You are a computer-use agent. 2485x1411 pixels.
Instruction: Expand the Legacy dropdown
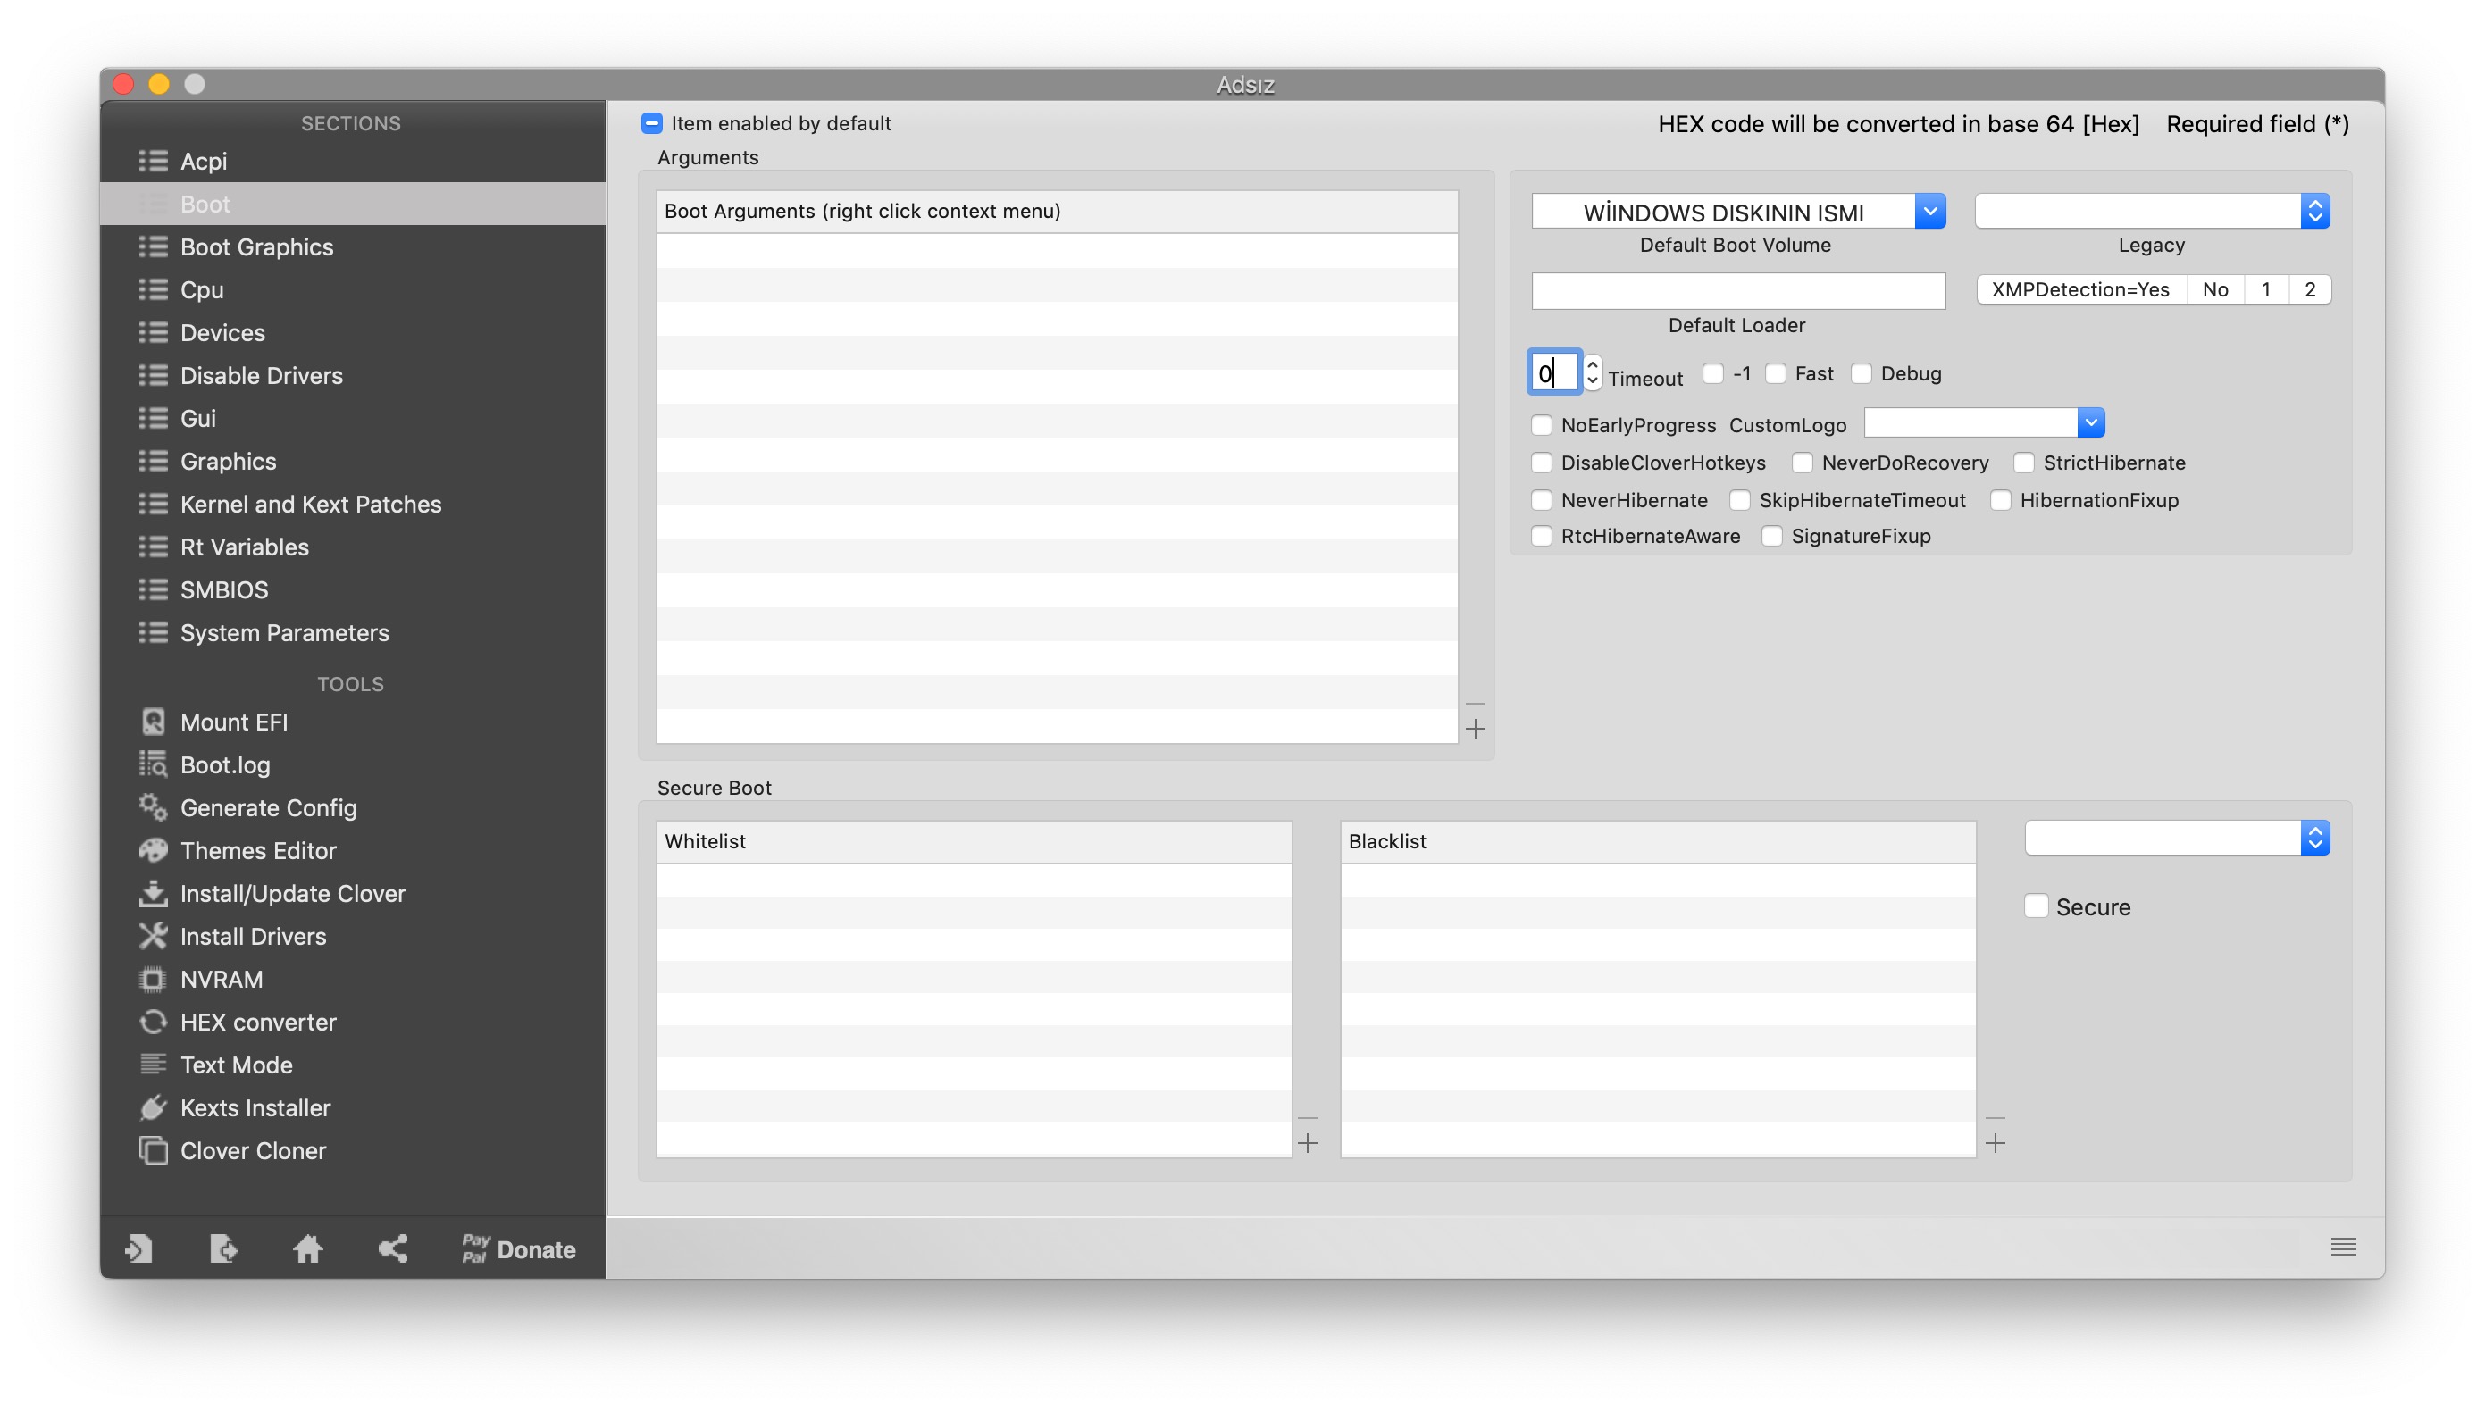(2314, 212)
